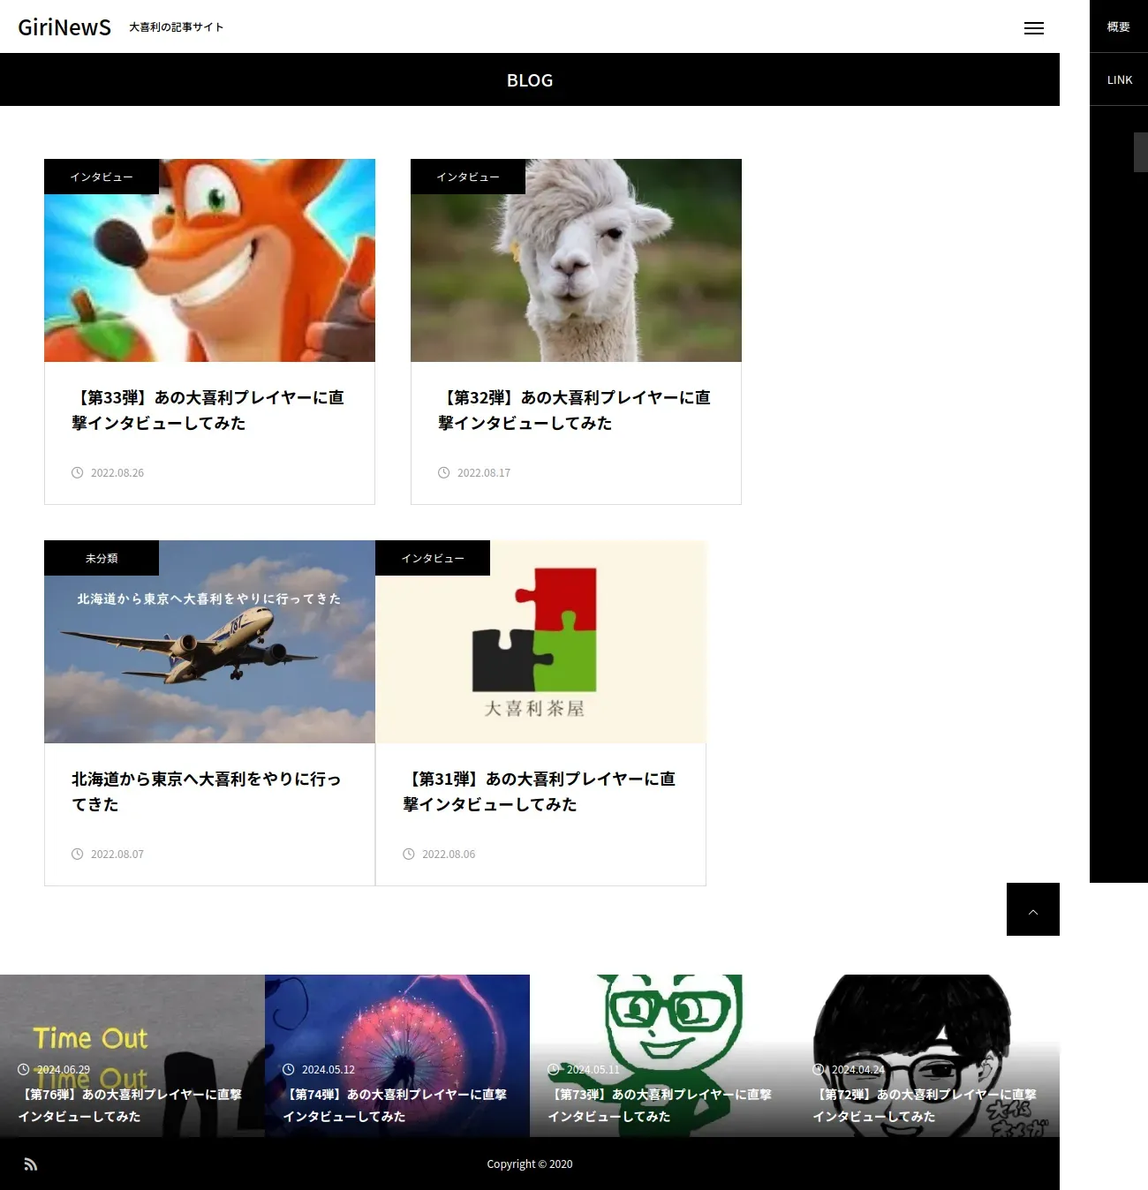
Task: Open footer article 【第72弾】 dated 2024.04.24
Action: (x=927, y=1056)
